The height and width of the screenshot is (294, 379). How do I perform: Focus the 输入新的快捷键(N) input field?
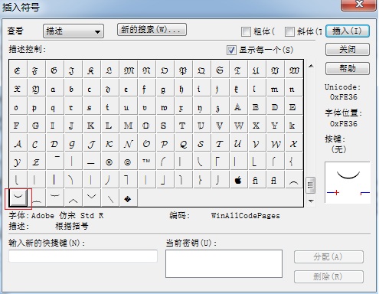pyautogui.click(x=83, y=256)
